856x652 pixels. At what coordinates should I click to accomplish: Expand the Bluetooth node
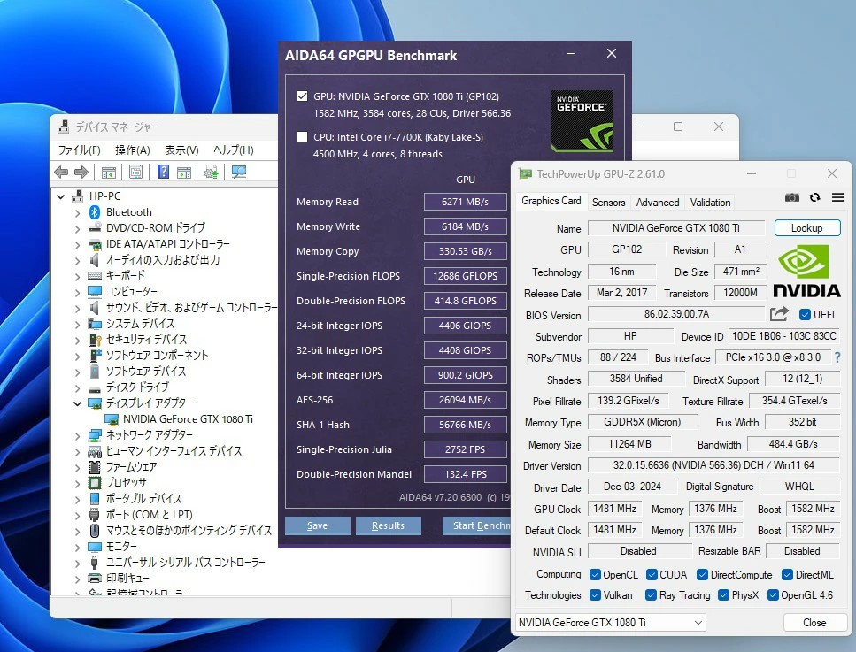77,213
